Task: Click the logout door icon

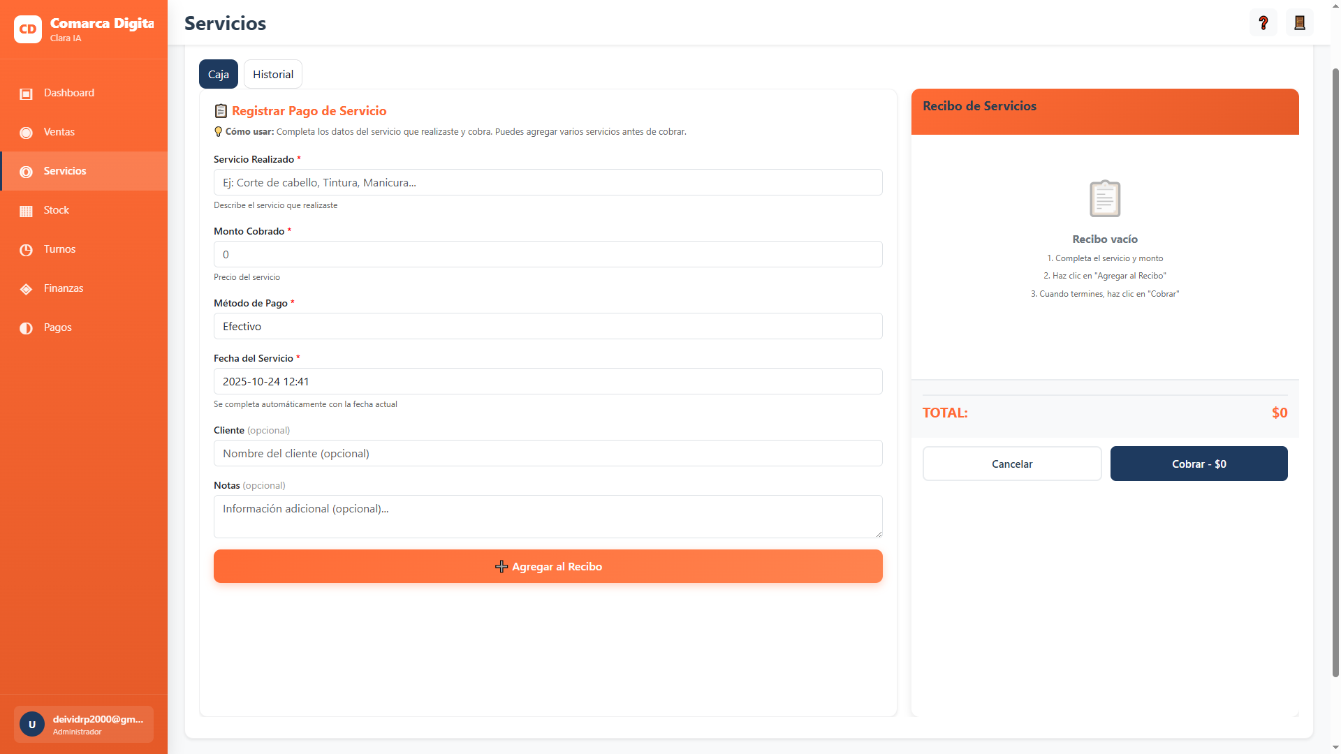Action: coord(1299,23)
